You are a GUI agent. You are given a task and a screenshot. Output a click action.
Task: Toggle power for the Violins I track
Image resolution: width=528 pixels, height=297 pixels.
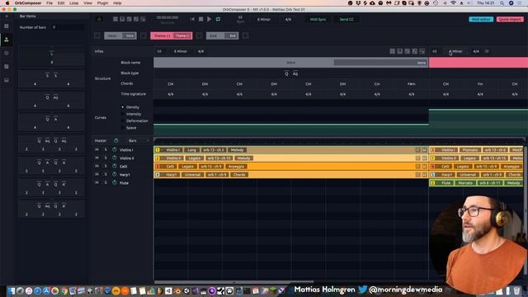coord(115,149)
